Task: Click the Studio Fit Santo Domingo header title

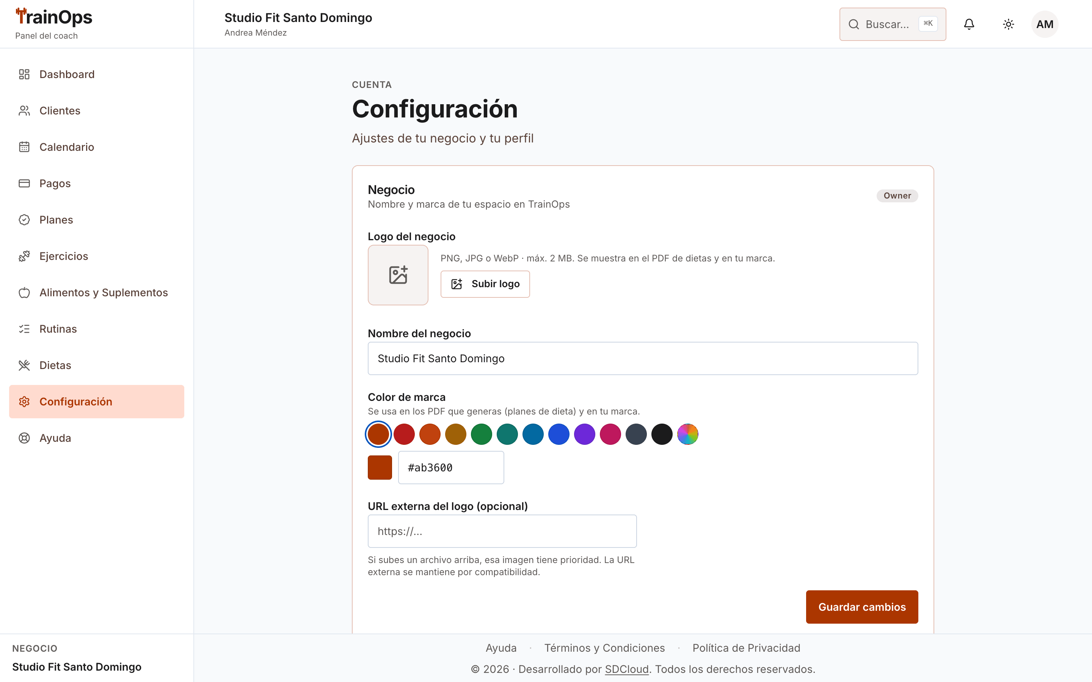Action: click(298, 17)
